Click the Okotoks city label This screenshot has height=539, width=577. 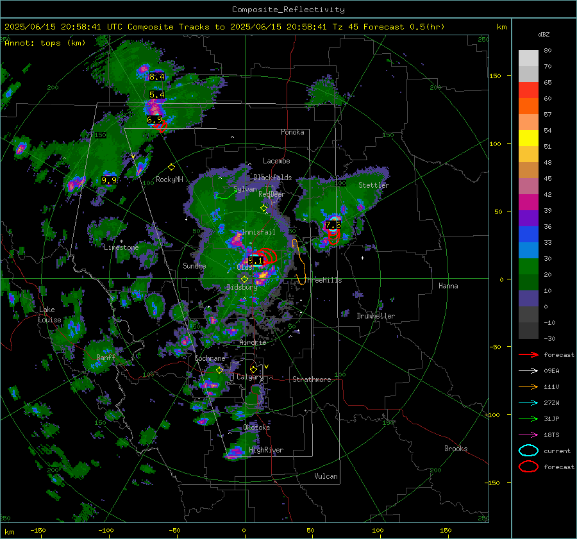256,427
